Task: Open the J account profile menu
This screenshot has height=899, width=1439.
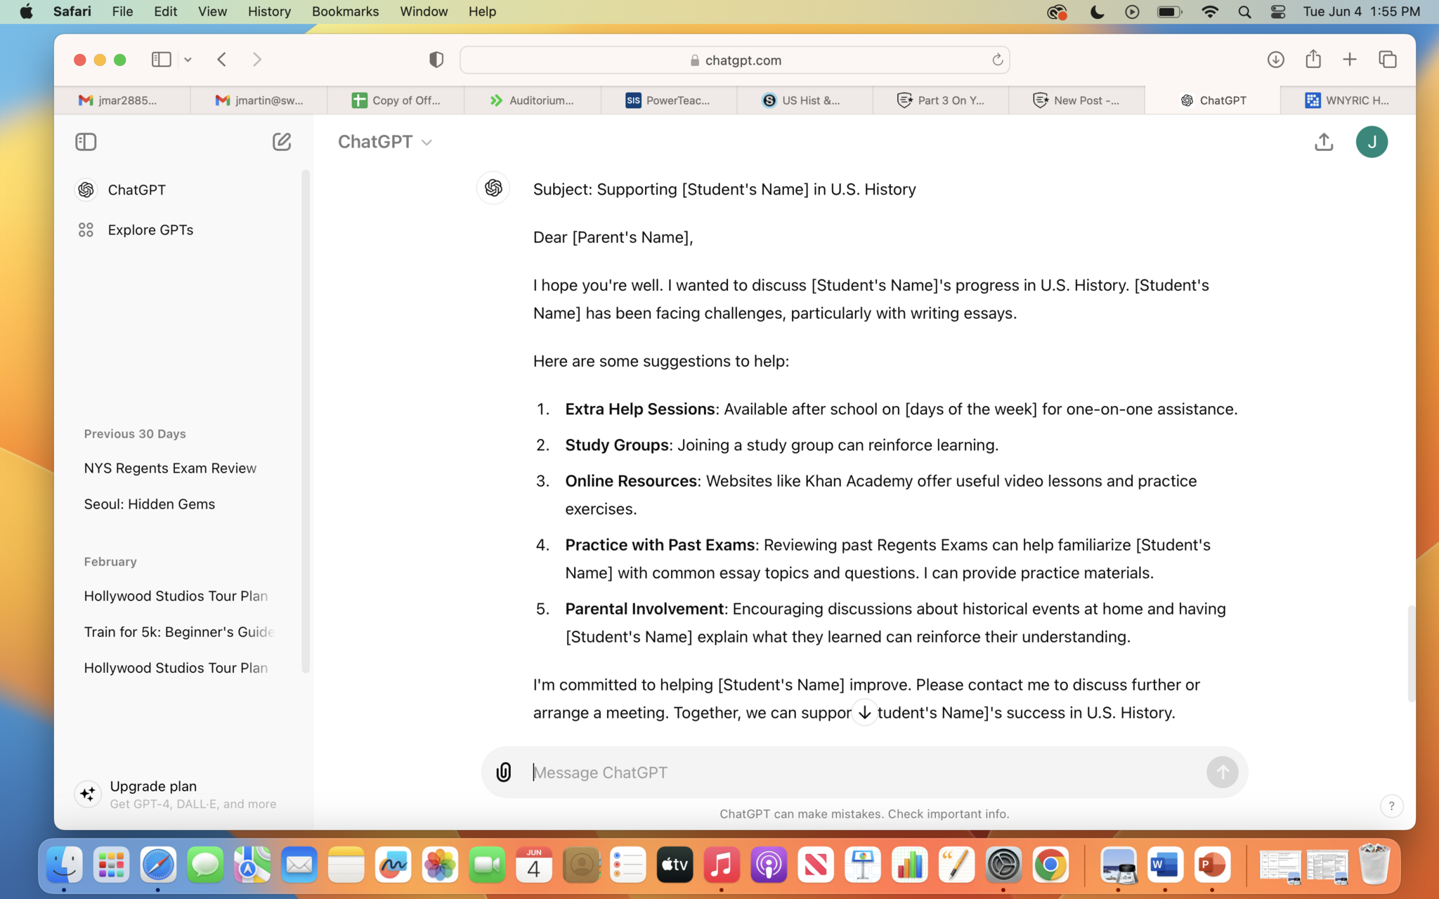Action: click(x=1371, y=142)
